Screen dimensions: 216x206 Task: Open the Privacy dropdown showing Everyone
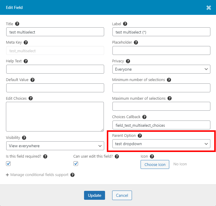tap(161, 69)
